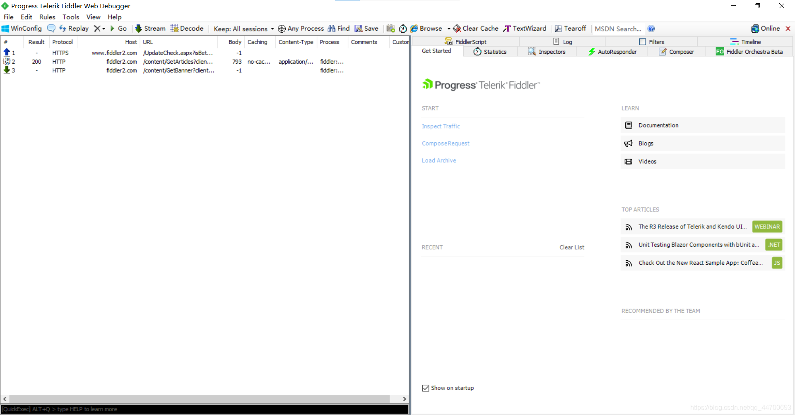Screen dimensions: 795x415
Task: Click the right arrow of session scrollbar
Action: click(405, 399)
